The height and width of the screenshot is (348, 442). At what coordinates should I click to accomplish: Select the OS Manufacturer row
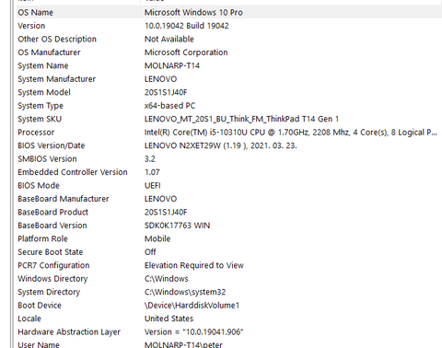229,52
